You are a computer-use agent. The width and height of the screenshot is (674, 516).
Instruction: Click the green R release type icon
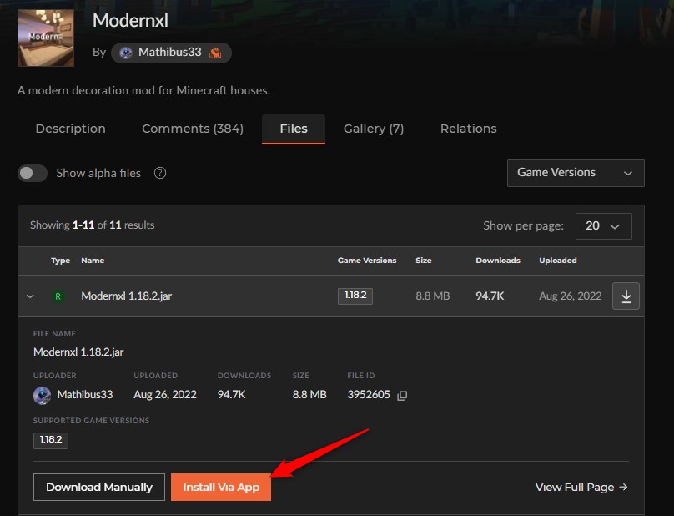(58, 296)
